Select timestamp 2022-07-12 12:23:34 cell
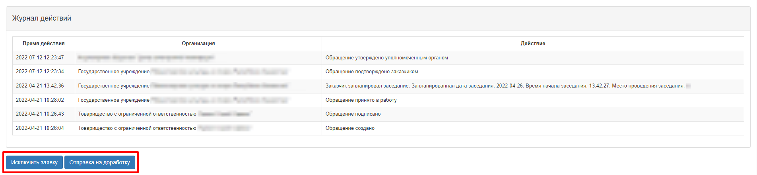This screenshot has width=757, height=175. [40, 72]
